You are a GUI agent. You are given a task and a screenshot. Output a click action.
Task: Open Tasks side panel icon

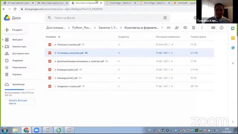coord(233,48)
